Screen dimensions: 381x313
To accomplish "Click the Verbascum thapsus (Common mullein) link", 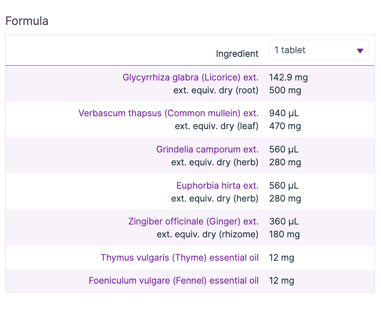I will pyautogui.click(x=168, y=113).
